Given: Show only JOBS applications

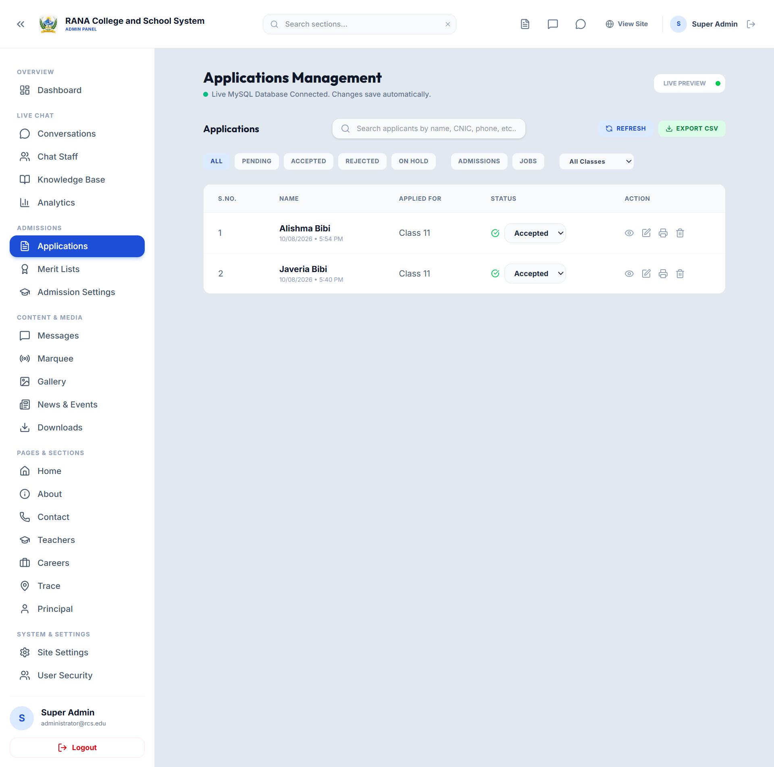Looking at the screenshot, I should click(x=528, y=161).
